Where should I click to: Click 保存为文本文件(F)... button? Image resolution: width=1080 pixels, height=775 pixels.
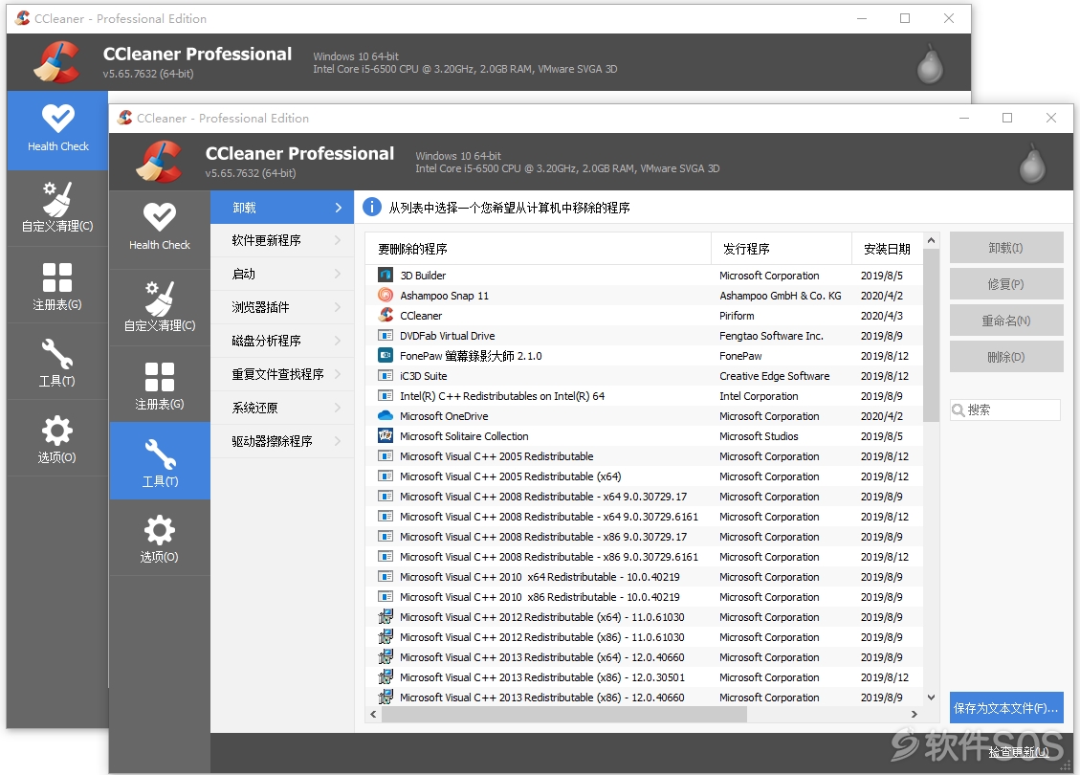click(1006, 708)
